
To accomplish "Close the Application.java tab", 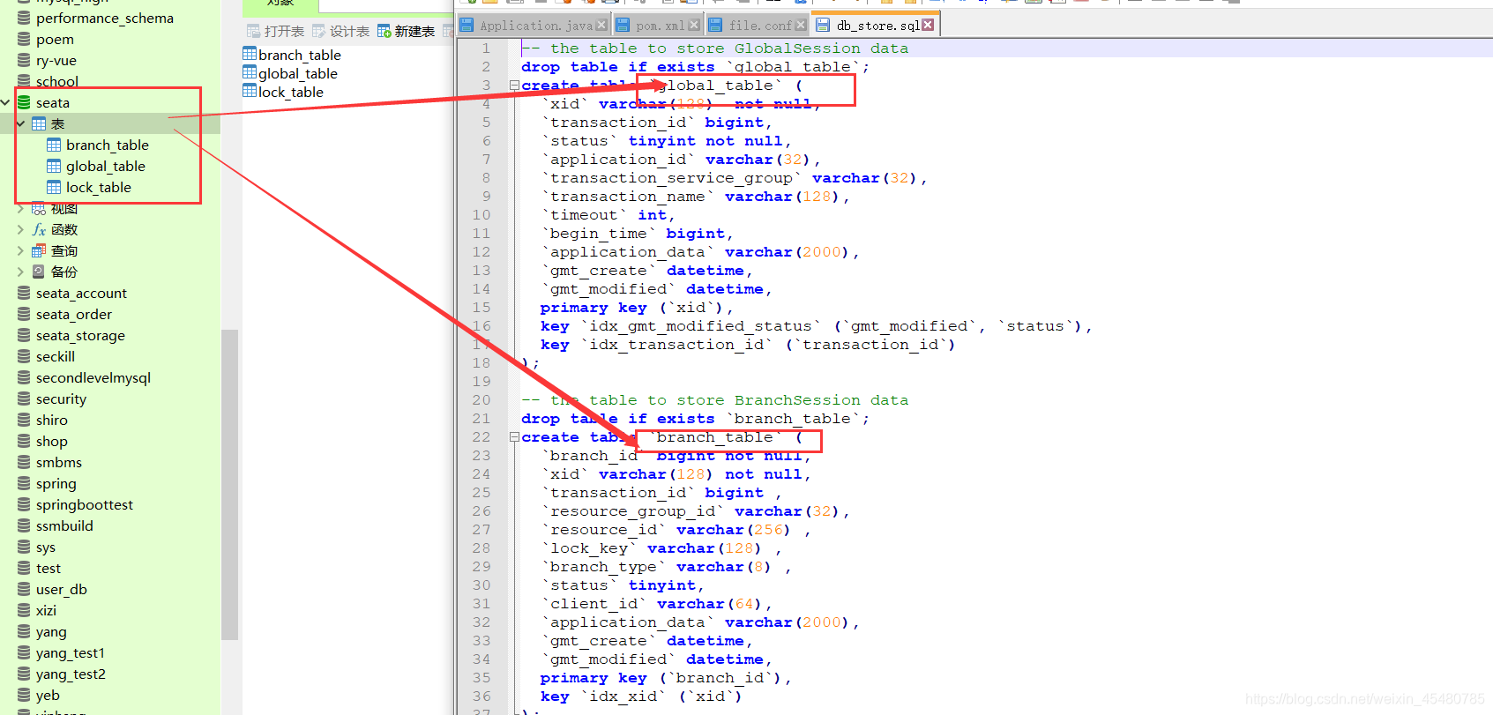I will (601, 26).
